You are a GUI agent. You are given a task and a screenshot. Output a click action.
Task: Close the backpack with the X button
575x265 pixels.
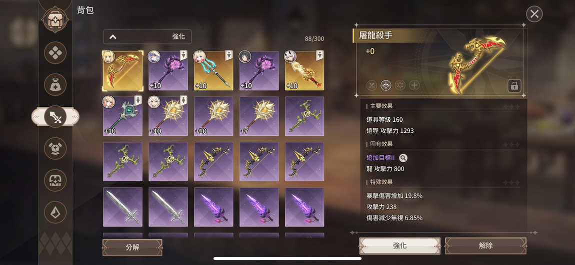[x=534, y=14]
